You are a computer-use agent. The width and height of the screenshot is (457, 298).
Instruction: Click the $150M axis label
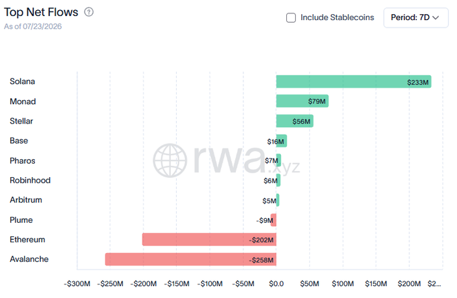376,284
